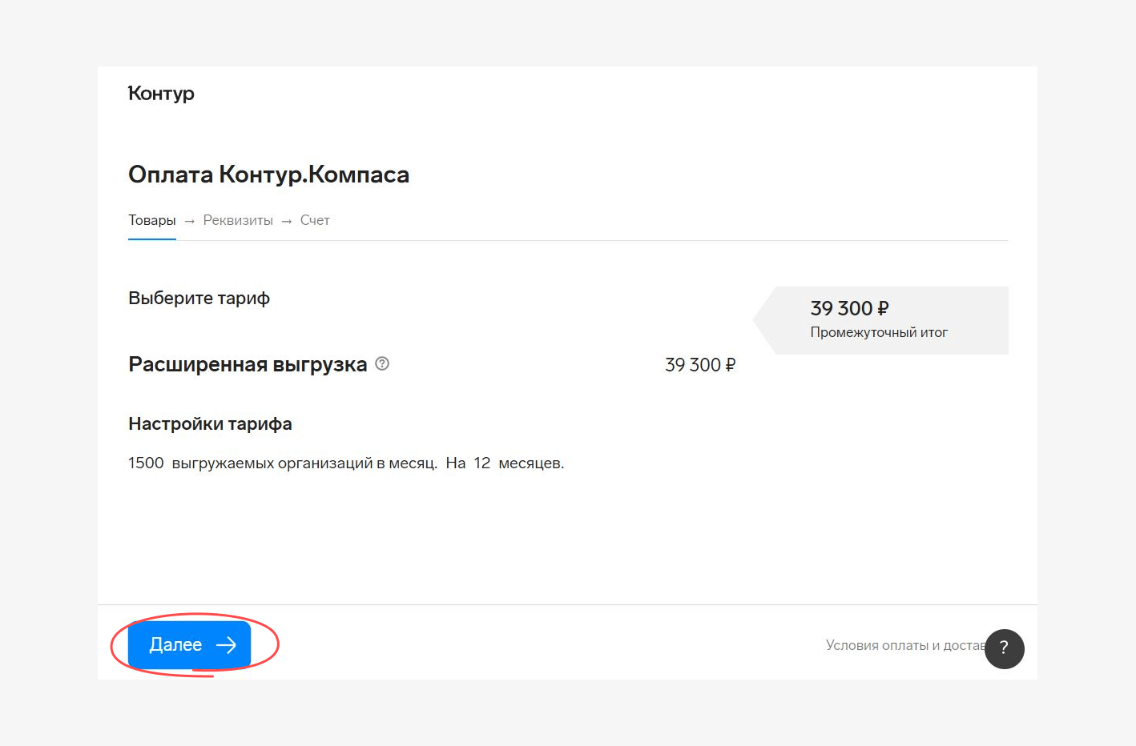
Task: Open the question mark help bubble
Action: [1005, 648]
